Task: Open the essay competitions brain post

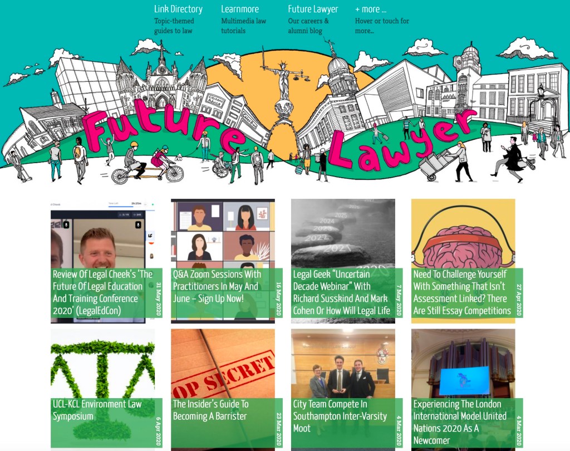Action: tap(462, 292)
